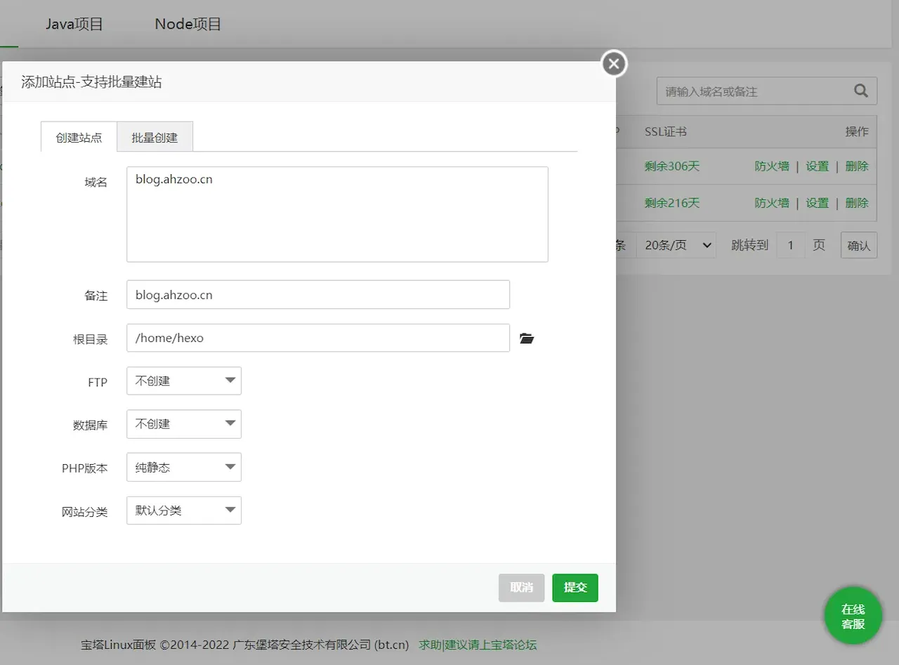Click the 根目录 path field
The image size is (899, 665).
(x=317, y=338)
